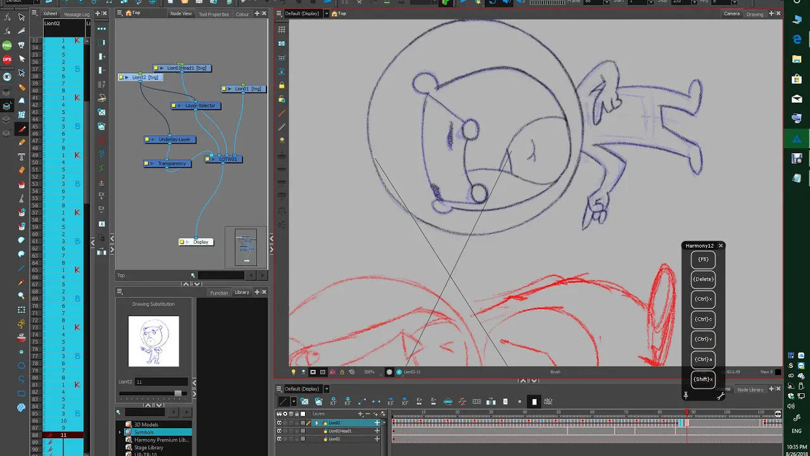The width and height of the screenshot is (810, 456).
Task: Switch to the Function tab
Action: click(219, 293)
